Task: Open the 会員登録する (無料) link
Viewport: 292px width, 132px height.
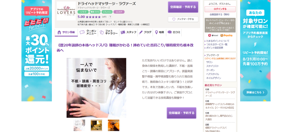Action: pyautogui.click(x=220, y=15)
